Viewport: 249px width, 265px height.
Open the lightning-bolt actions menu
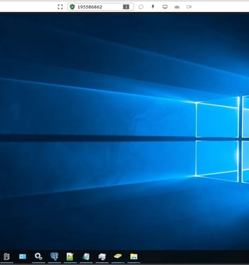click(x=153, y=7)
